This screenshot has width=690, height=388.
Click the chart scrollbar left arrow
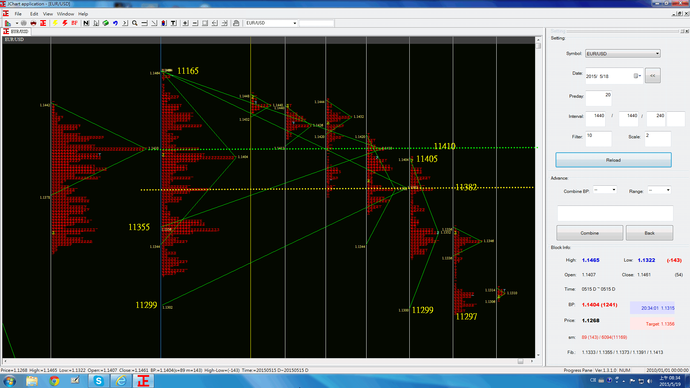pos(5,361)
